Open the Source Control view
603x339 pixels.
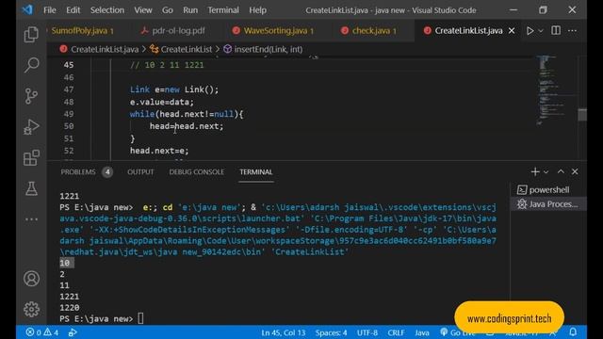(31, 96)
